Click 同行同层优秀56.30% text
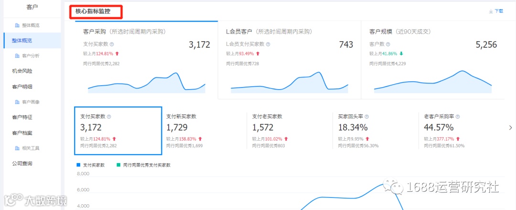516x210 pixels. (x=358, y=145)
